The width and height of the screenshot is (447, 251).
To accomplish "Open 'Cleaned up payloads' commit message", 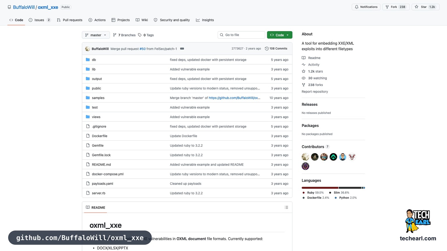I will pyautogui.click(x=186, y=184).
